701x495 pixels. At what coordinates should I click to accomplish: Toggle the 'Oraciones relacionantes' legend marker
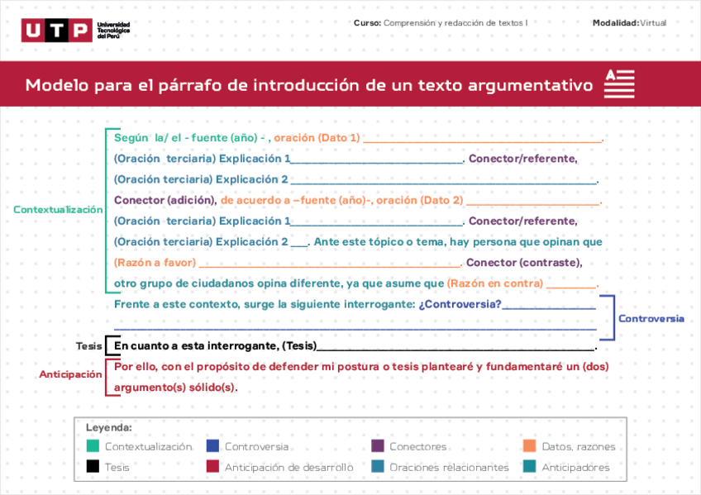coord(376,466)
